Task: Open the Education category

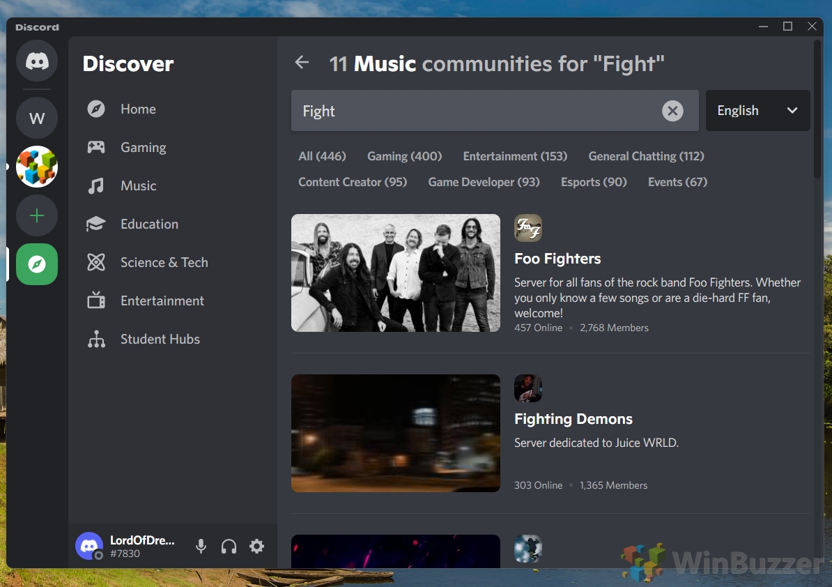Action: pyautogui.click(x=173, y=224)
